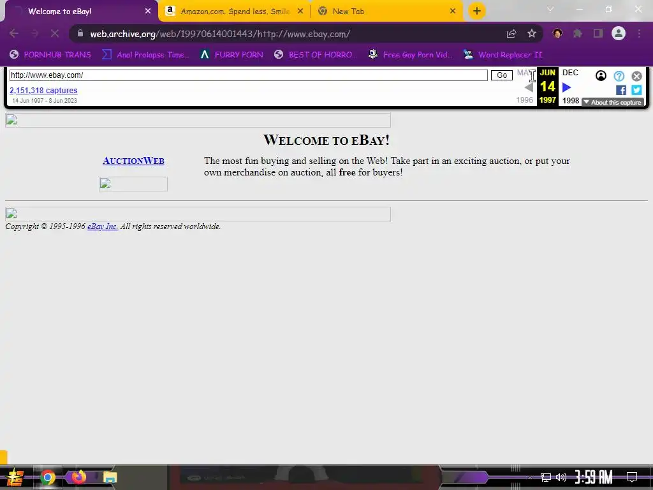Click the share page icon in address bar
The image size is (653, 490).
coord(511,34)
